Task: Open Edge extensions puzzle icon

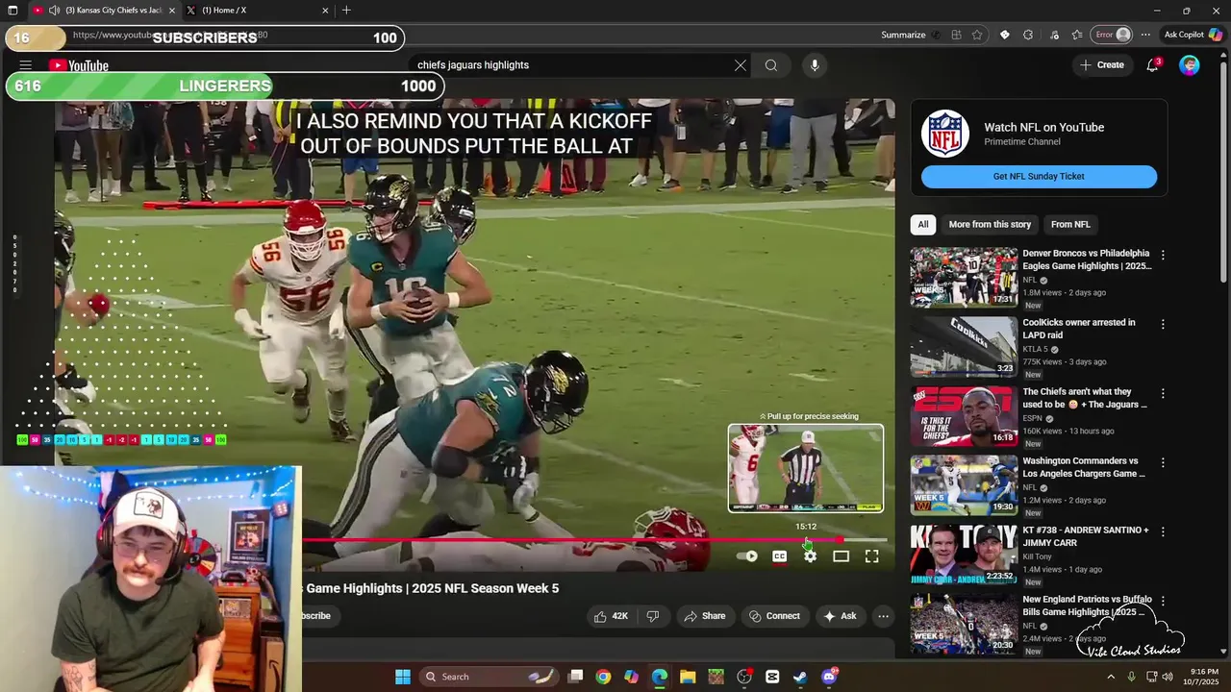Action: click(1028, 35)
